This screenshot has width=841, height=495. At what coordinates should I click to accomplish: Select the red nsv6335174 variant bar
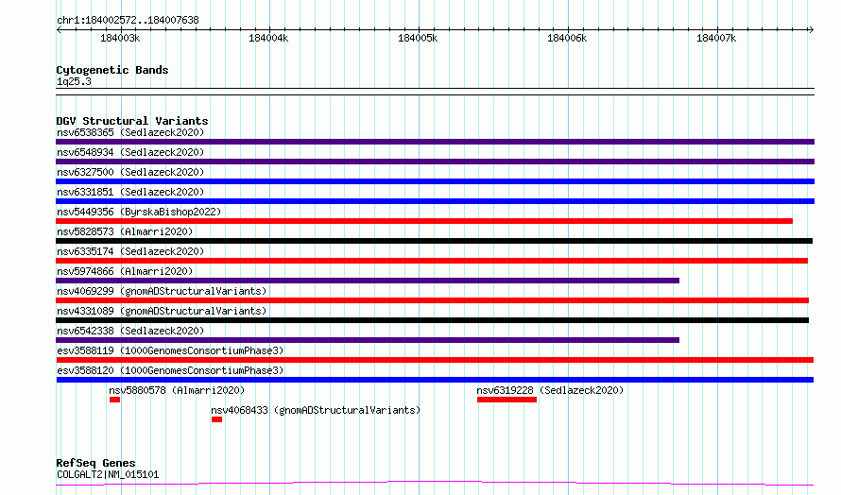click(x=432, y=261)
